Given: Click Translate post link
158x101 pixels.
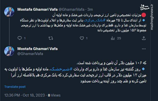Looking at the screenshot, I should 15,87.
